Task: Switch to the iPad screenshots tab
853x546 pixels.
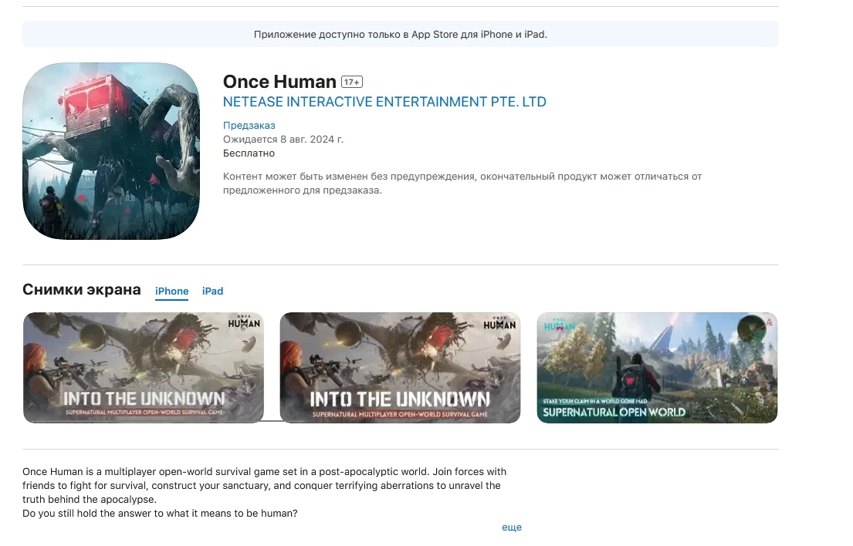Action: coord(213,292)
